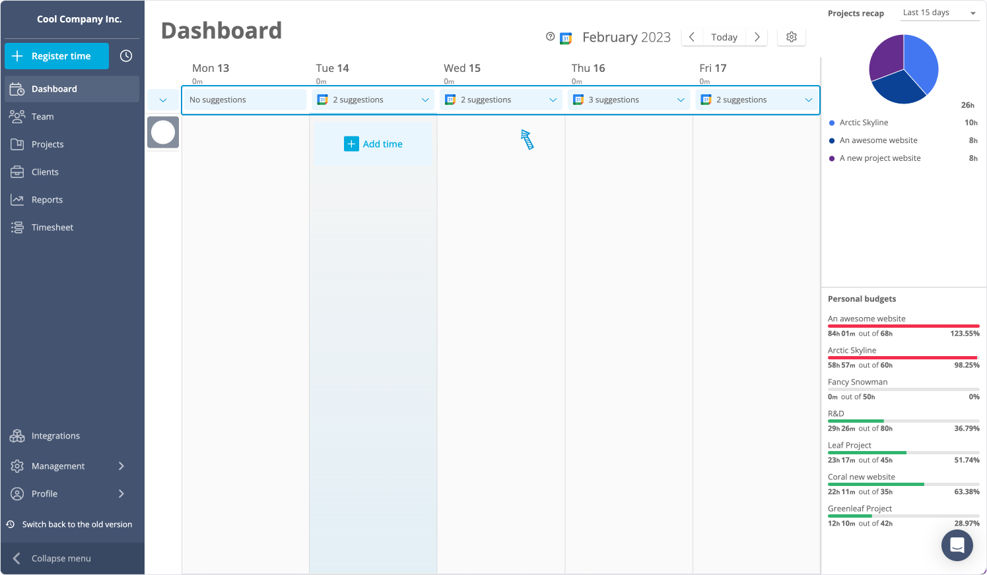
Task: Click Switch back to the old version
Action: coord(77,524)
